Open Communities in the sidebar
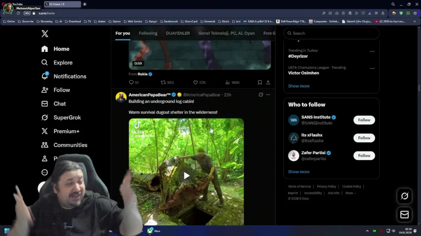 [64, 145]
